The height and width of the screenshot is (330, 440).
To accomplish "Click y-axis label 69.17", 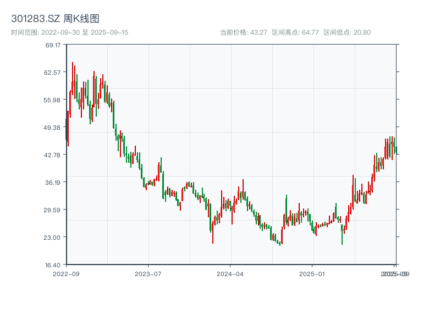I will [53, 45].
